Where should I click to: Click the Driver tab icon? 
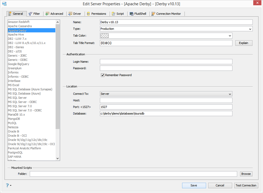[70, 14]
